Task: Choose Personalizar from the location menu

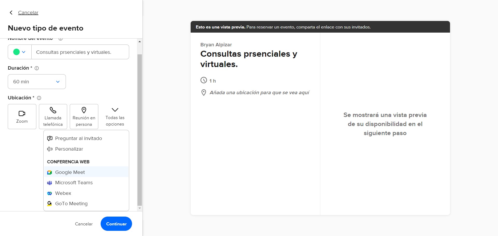Action: point(69,149)
